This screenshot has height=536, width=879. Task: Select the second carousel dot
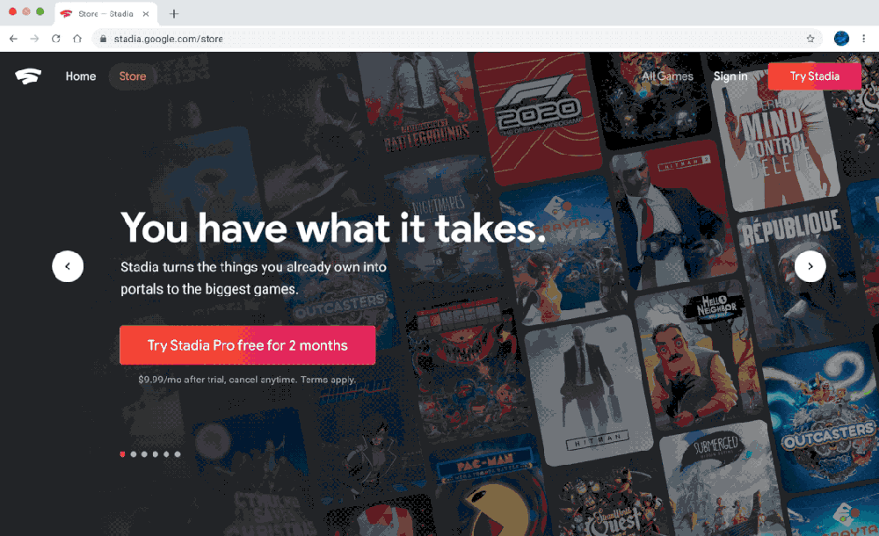134,454
